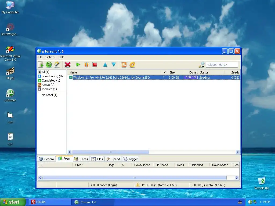
Task: Click the yellow warning icon in status bar
Action: 138,185
